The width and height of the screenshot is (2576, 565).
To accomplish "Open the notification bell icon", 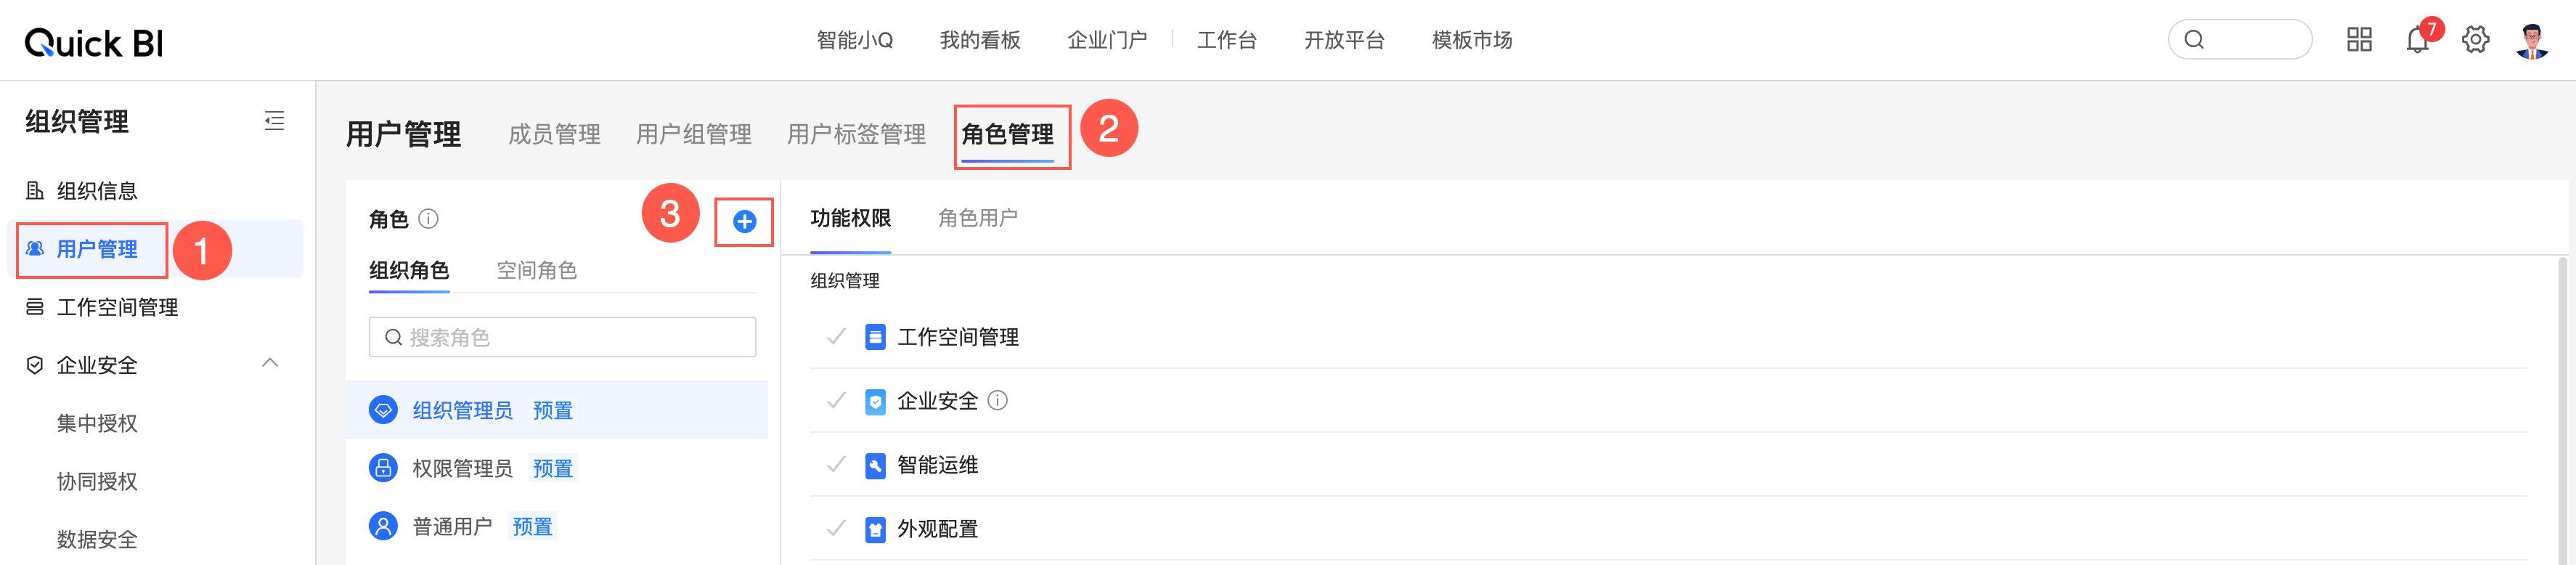I will pos(2417,40).
